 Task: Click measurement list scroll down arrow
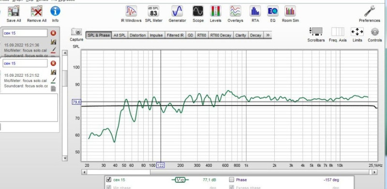tap(65, 158)
